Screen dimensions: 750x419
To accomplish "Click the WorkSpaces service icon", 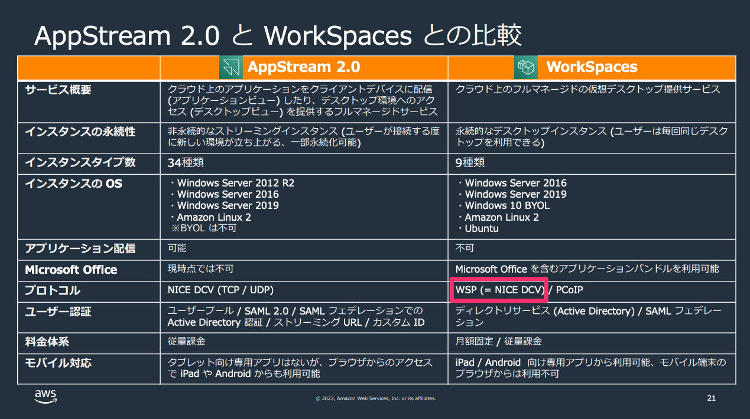I will click(525, 67).
